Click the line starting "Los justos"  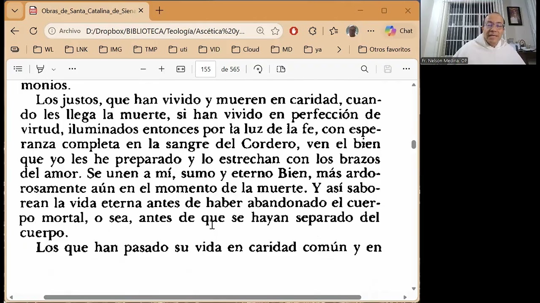pyautogui.click(x=208, y=100)
